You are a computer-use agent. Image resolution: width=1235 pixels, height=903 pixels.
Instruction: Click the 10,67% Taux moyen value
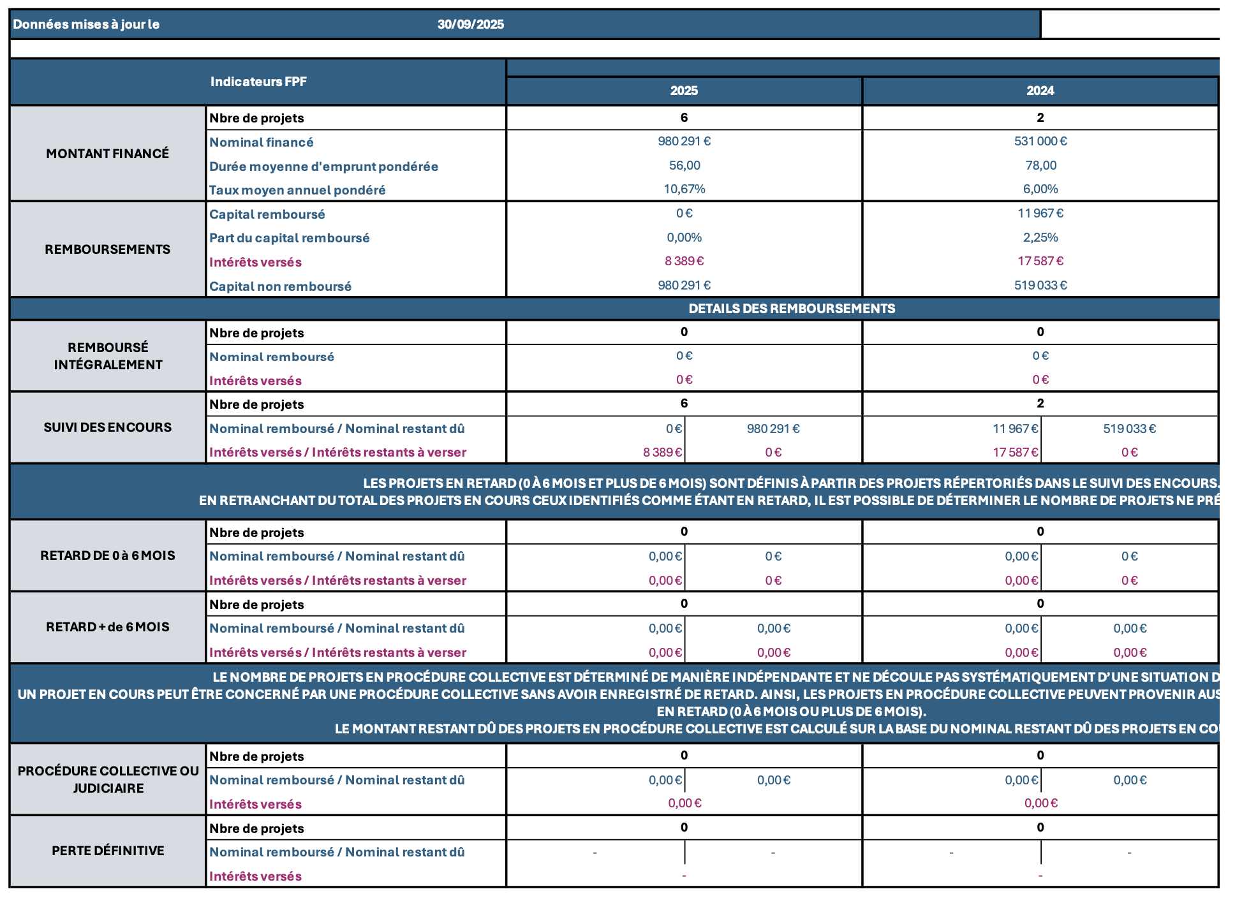pos(684,189)
